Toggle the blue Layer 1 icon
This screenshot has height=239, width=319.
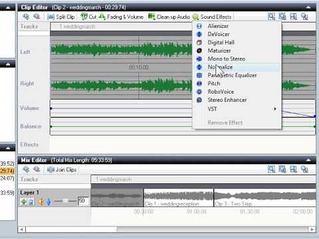(x=49, y=202)
